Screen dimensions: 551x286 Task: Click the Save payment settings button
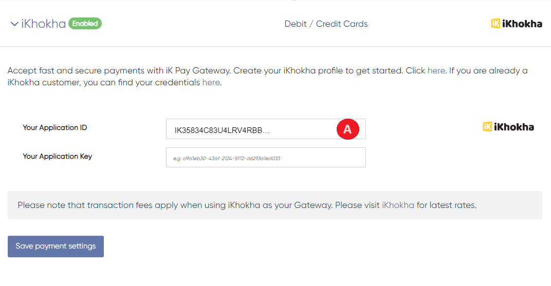[x=56, y=246]
